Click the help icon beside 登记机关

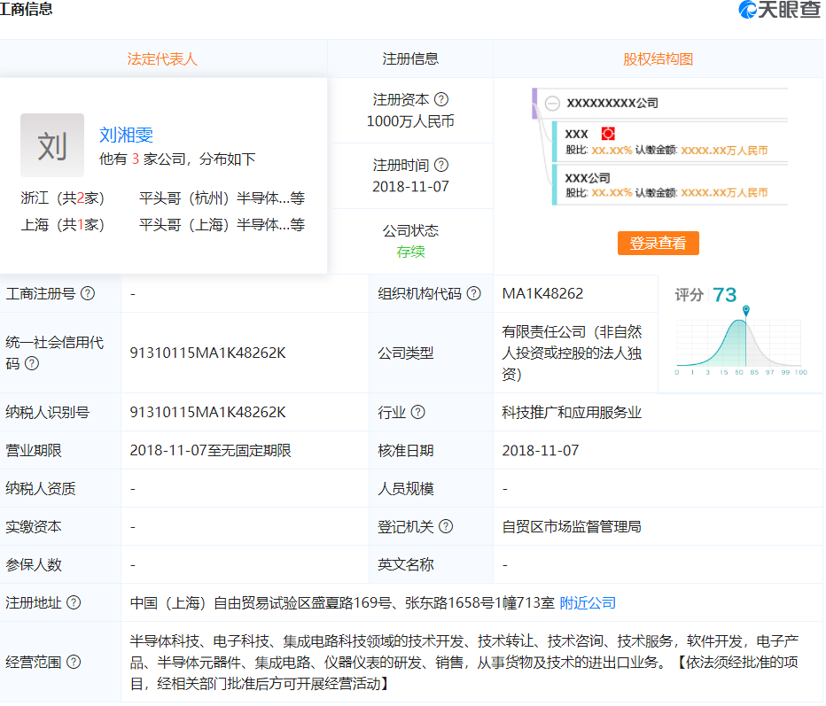click(x=446, y=526)
